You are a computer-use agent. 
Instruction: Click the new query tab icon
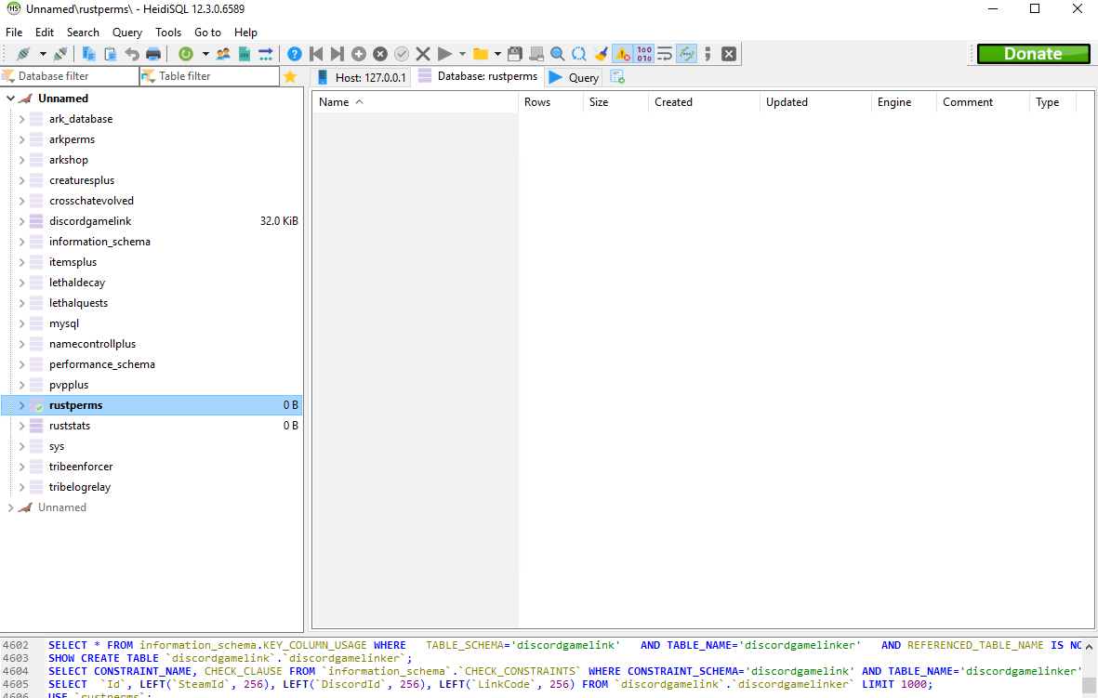[x=617, y=77]
